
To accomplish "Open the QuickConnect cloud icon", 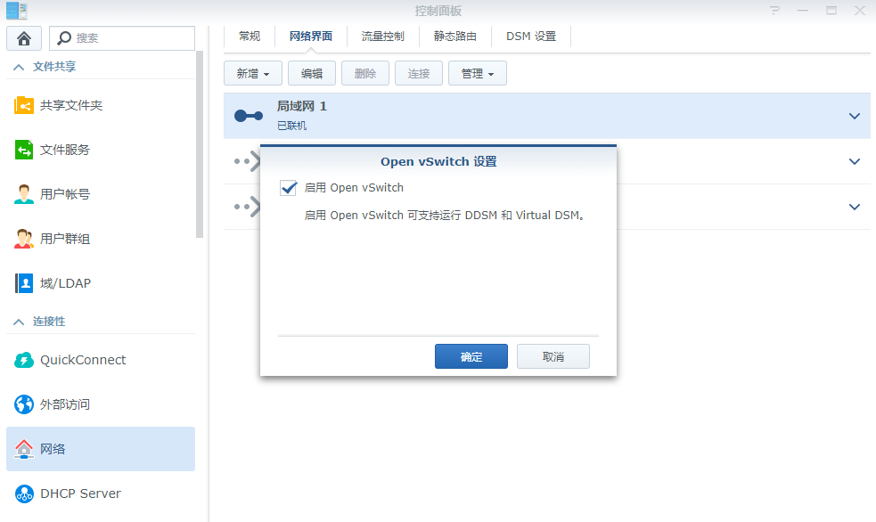I will pyautogui.click(x=24, y=360).
